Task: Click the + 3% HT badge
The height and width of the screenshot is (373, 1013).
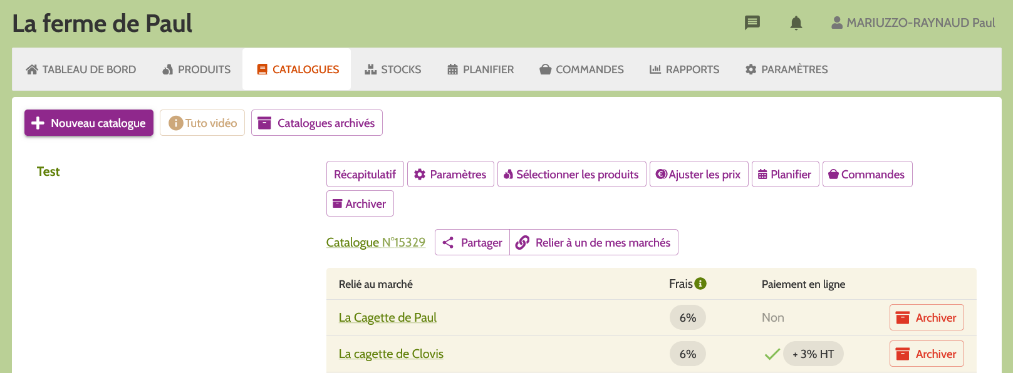Action: click(x=813, y=354)
